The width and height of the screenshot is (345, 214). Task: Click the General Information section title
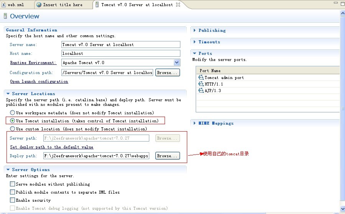[x=31, y=30]
